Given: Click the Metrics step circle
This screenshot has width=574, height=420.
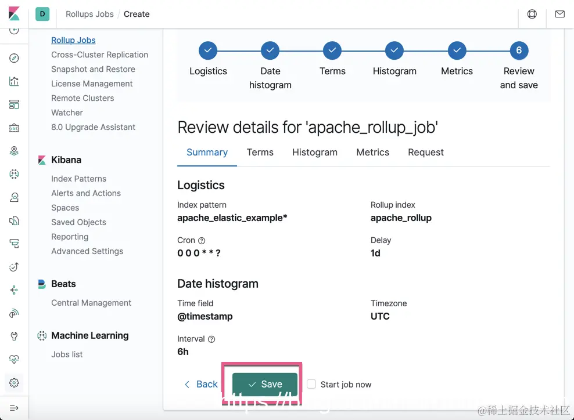Looking at the screenshot, I should 457,50.
